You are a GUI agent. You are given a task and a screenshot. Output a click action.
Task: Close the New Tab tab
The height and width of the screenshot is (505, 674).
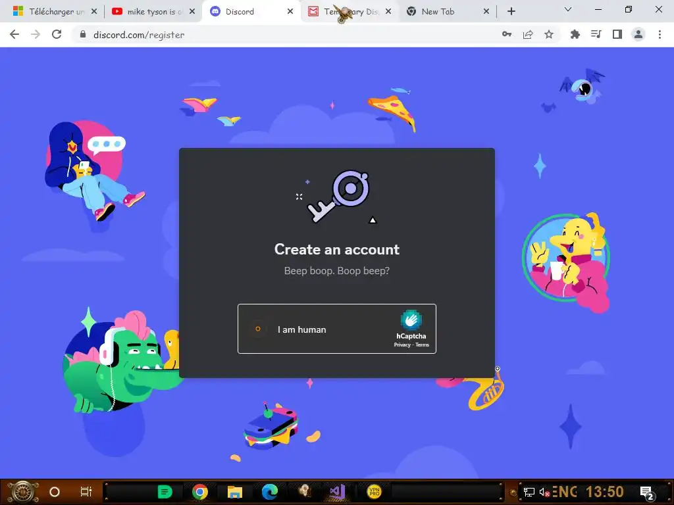[486, 12]
